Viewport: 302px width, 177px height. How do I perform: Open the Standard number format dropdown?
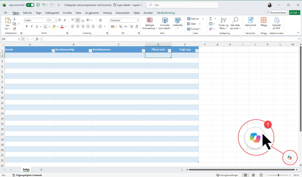click(137, 20)
